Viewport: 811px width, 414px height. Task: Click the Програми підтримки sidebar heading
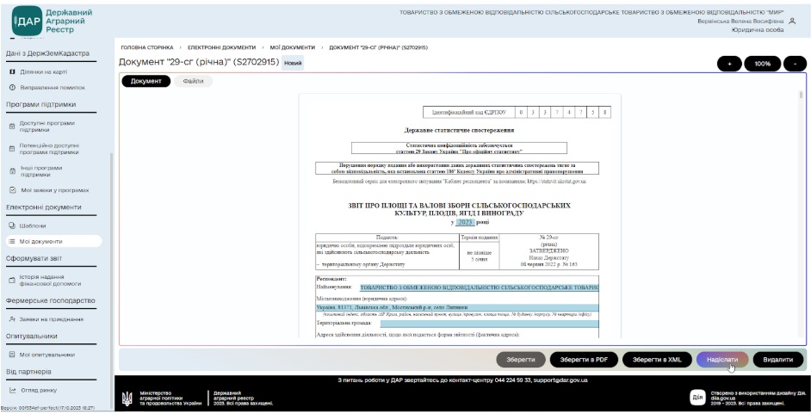40,104
